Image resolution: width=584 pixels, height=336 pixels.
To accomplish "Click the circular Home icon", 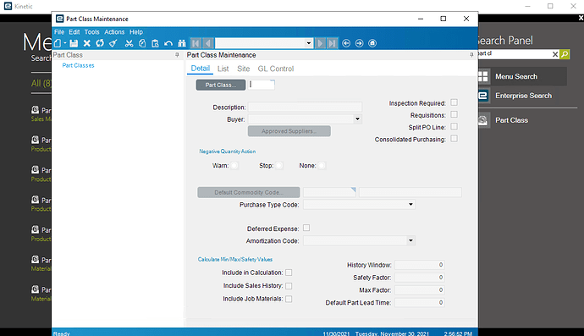I will (x=372, y=43).
